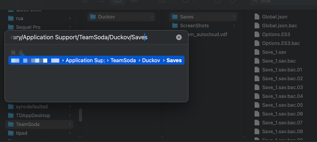Clear the Go to Folder path field

[x=179, y=38]
